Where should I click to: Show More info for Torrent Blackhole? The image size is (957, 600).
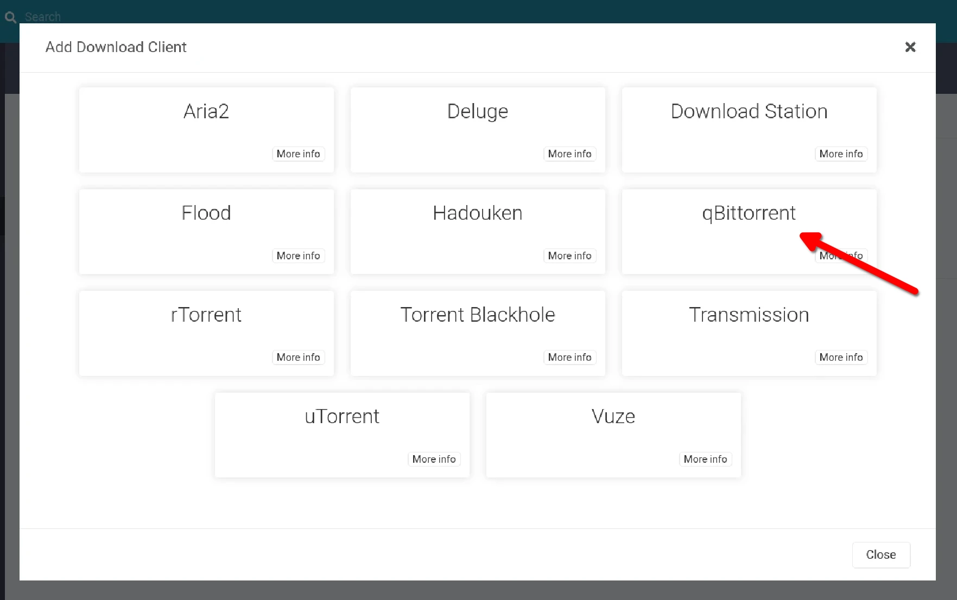pos(569,358)
